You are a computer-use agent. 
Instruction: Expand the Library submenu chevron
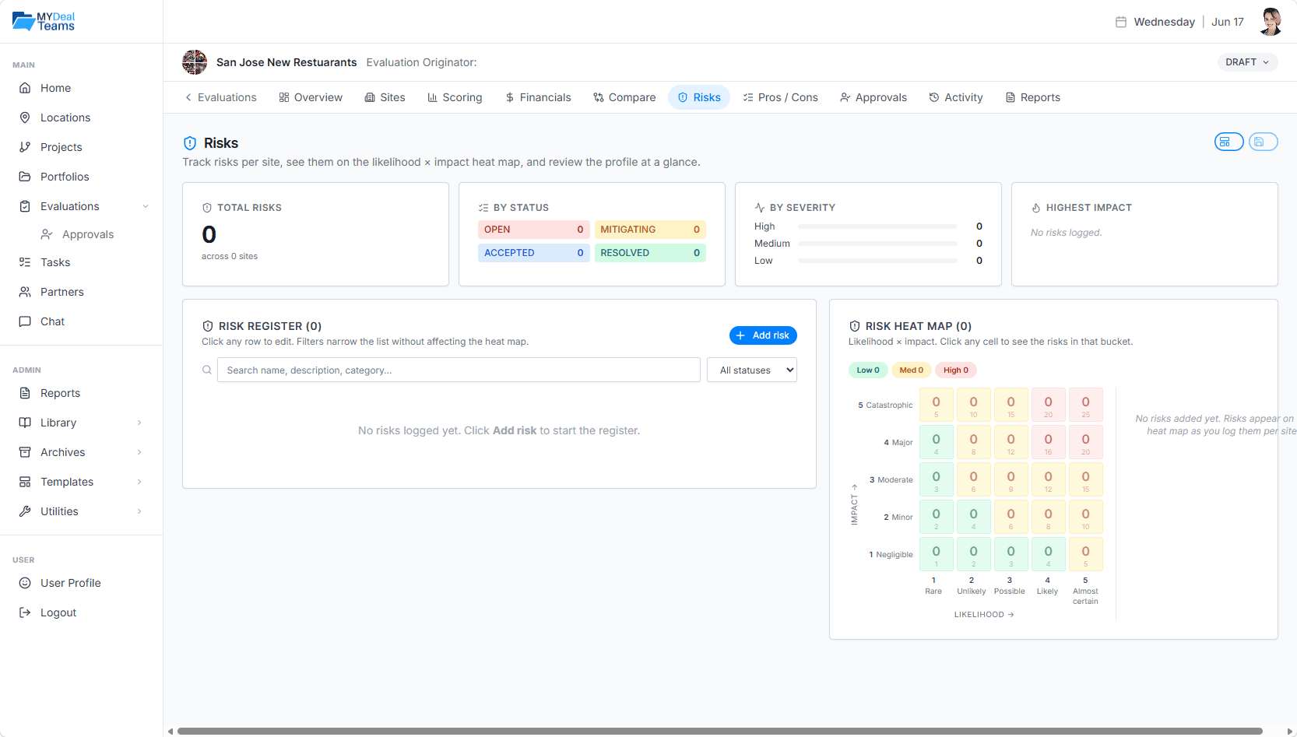(x=139, y=423)
